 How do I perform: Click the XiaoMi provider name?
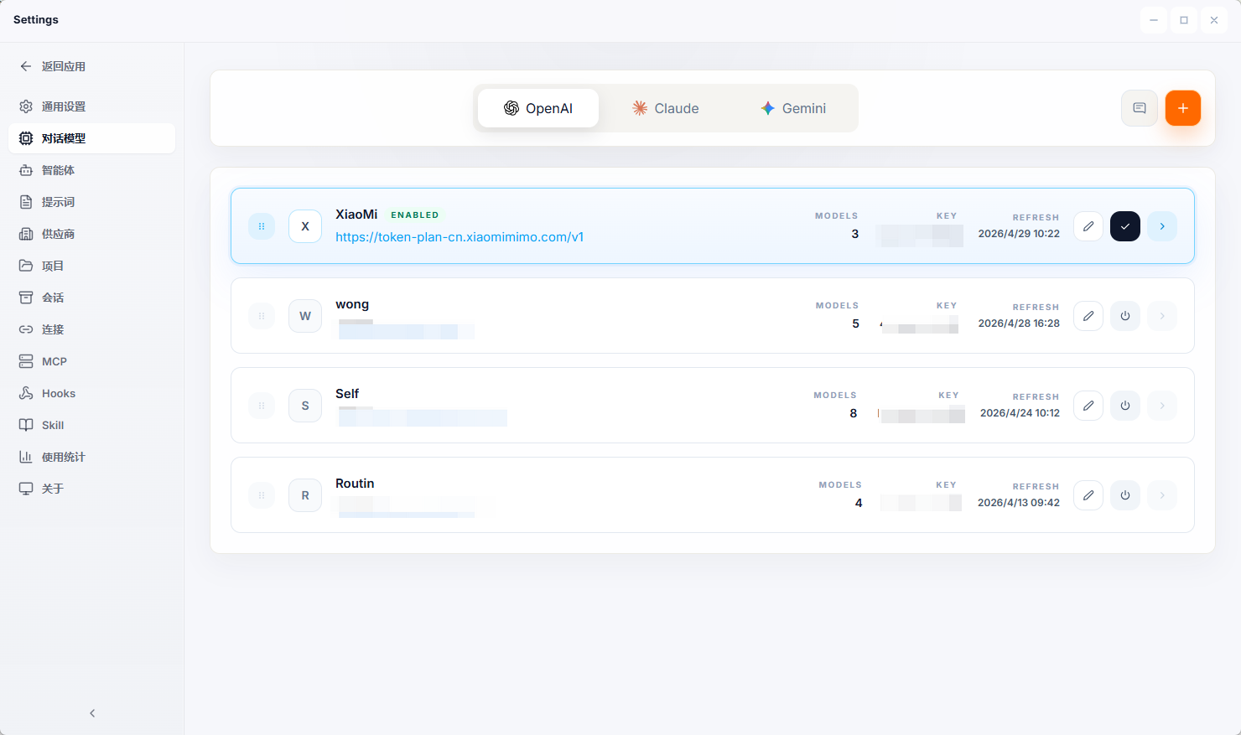click(356, 215)
